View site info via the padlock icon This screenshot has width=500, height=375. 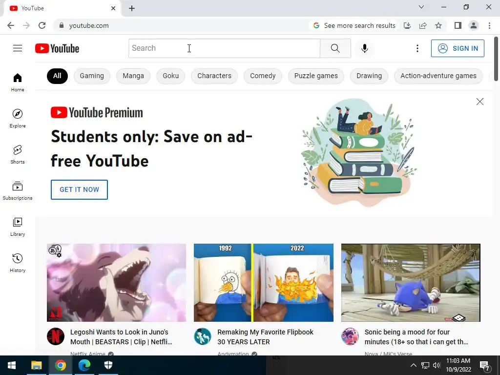coord(62,25)
